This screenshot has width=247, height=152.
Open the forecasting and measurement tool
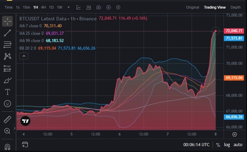click(x=7, y=69)
